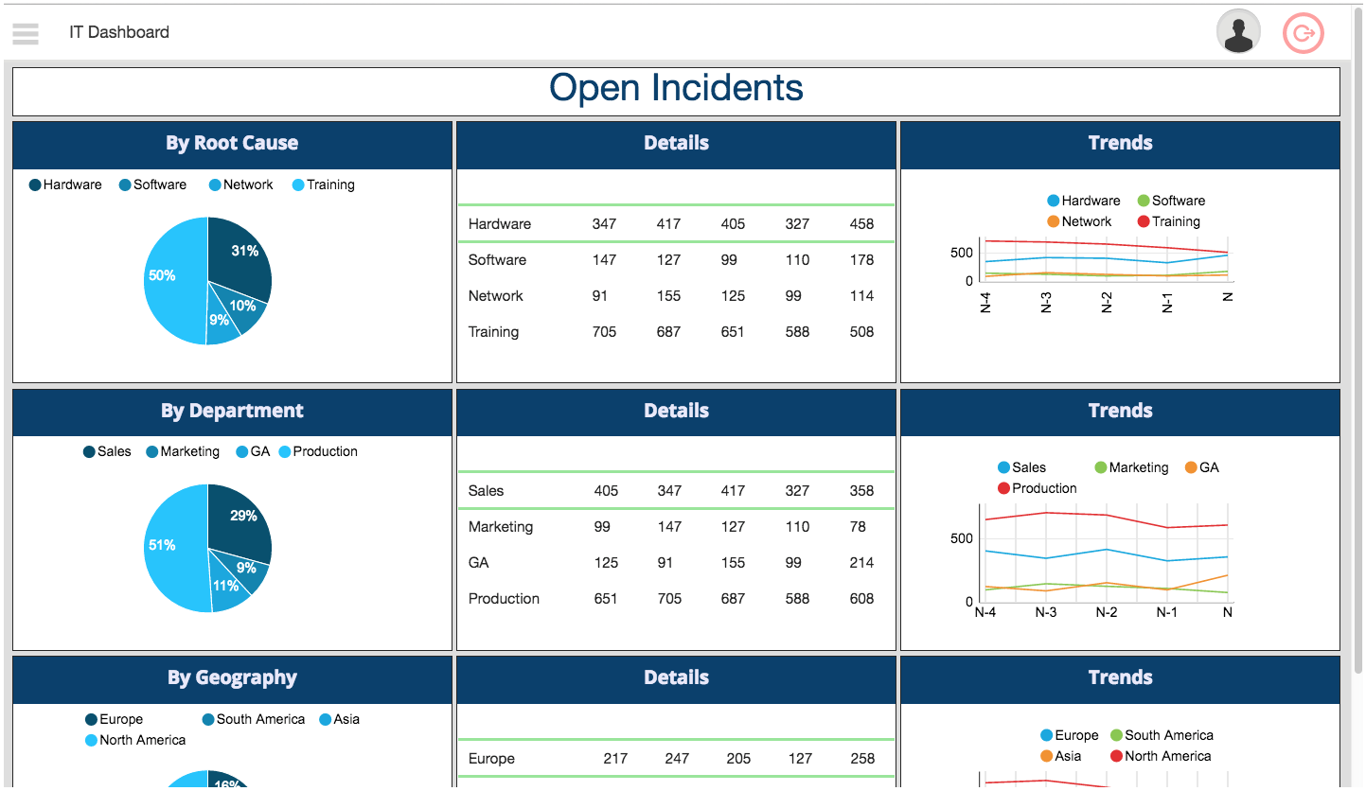The image size is (1366, 791).
Task: Toggle Europe legend in Geography pie
Action: (x=115, y=719)
